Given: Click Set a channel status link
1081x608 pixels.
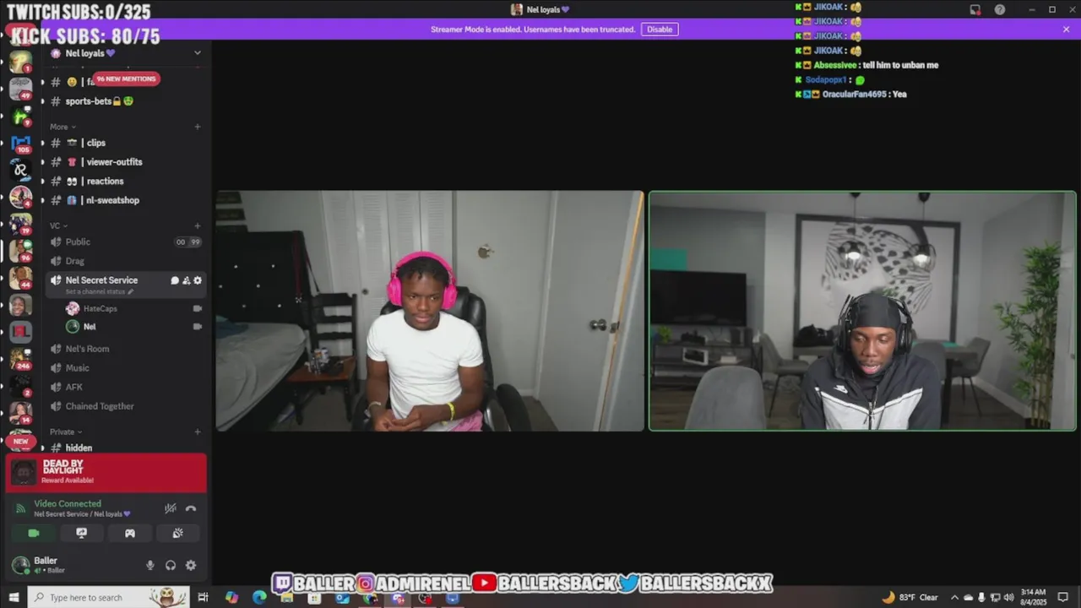Looking at the screenshot, I should coord(99,292).
